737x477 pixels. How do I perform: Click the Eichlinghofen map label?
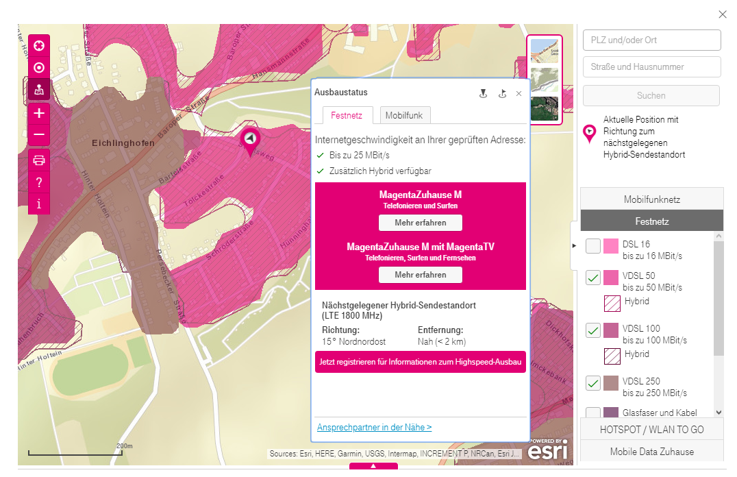coord(123,143)
